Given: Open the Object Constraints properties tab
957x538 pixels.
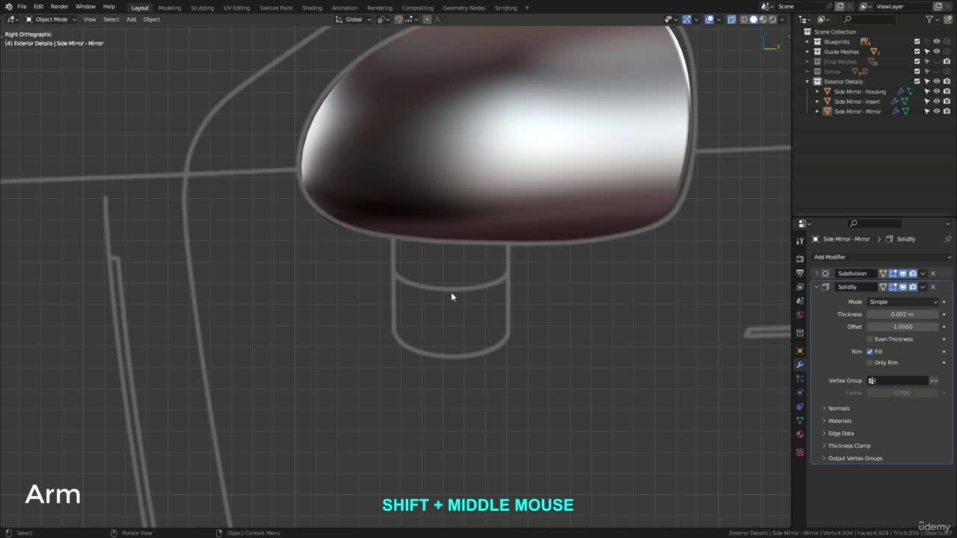Looking at the screenshot, I should tap(800, 406).
